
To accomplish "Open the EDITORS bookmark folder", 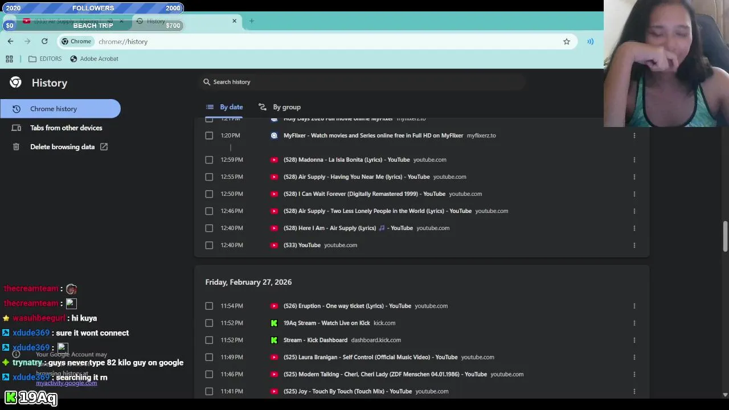I will click(x=45, y=59).
